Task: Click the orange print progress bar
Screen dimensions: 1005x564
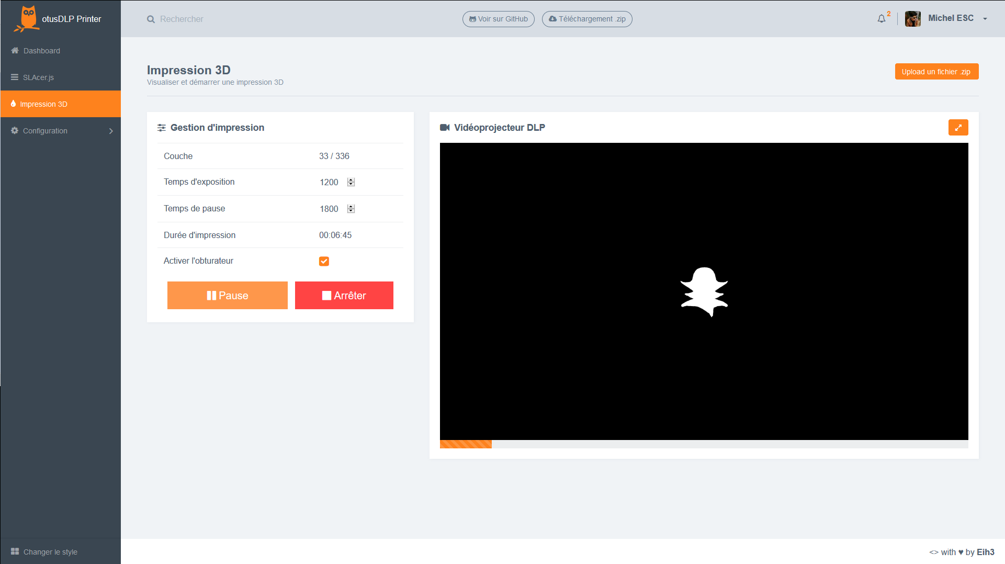Action: pos(466,444)
